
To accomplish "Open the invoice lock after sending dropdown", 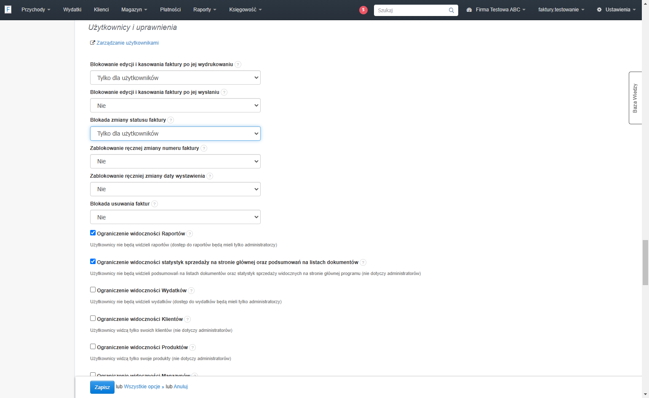I will pyautogui.click(x=175, y=105).
